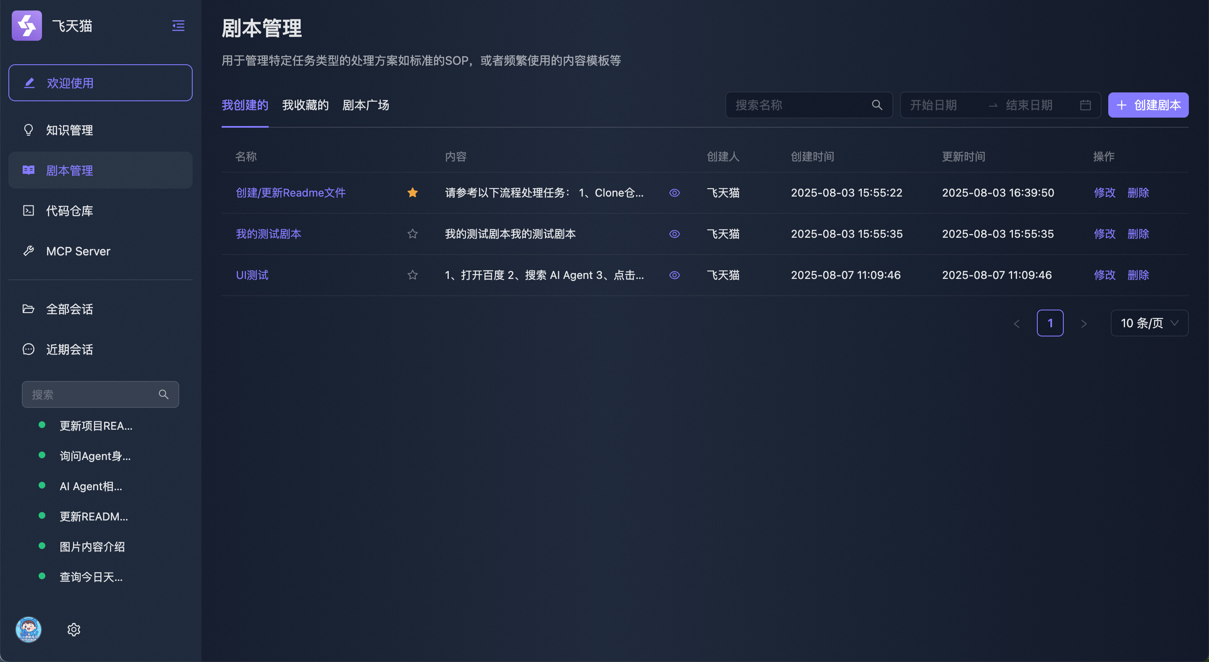This screenshot has height=662, width=1209.
Task: Click the 创建剧本 button
Action: tap(1148, 105)
